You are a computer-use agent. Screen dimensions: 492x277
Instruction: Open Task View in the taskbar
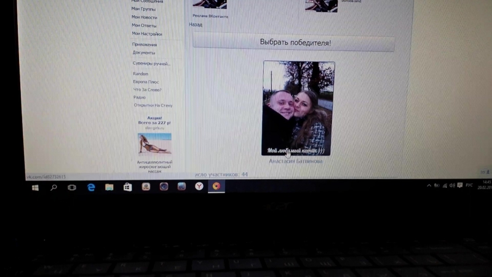(72, 188)
